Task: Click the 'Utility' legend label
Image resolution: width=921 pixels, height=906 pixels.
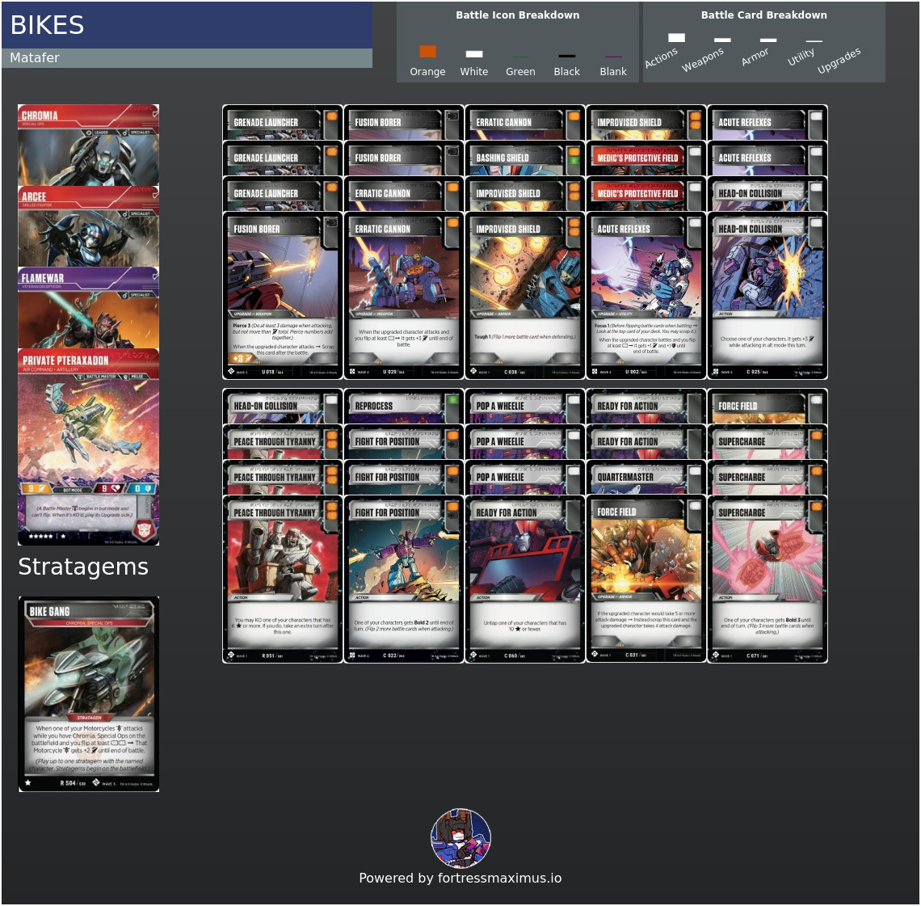Action: 801,57
